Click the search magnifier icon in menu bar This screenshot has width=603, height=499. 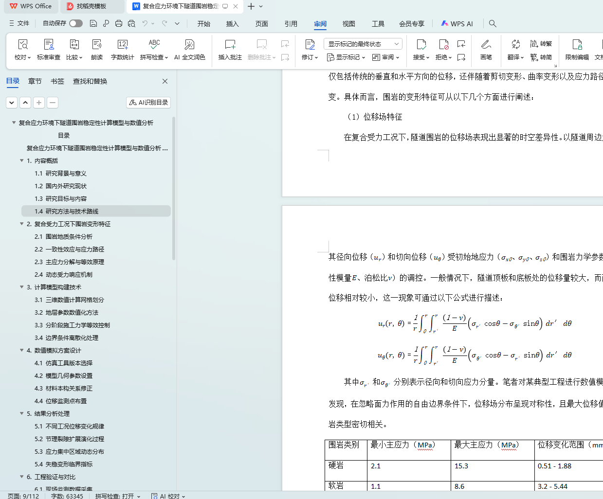[493, 23]
